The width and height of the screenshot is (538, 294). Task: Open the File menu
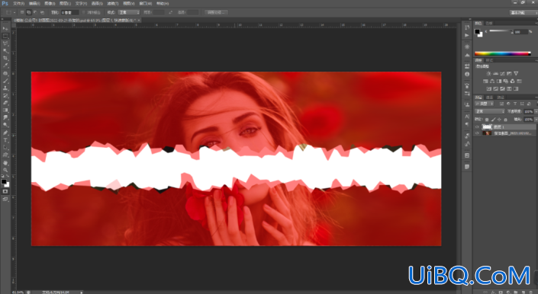click(x=18, y=3)
